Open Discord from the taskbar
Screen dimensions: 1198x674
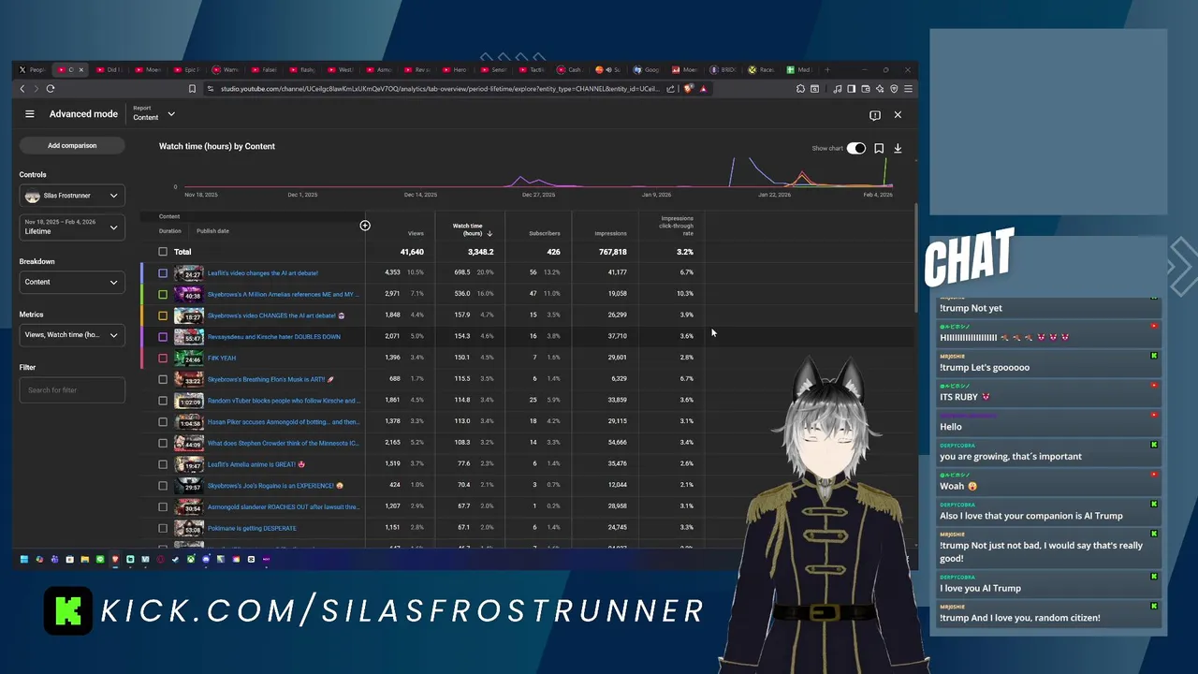click(206, 560)
